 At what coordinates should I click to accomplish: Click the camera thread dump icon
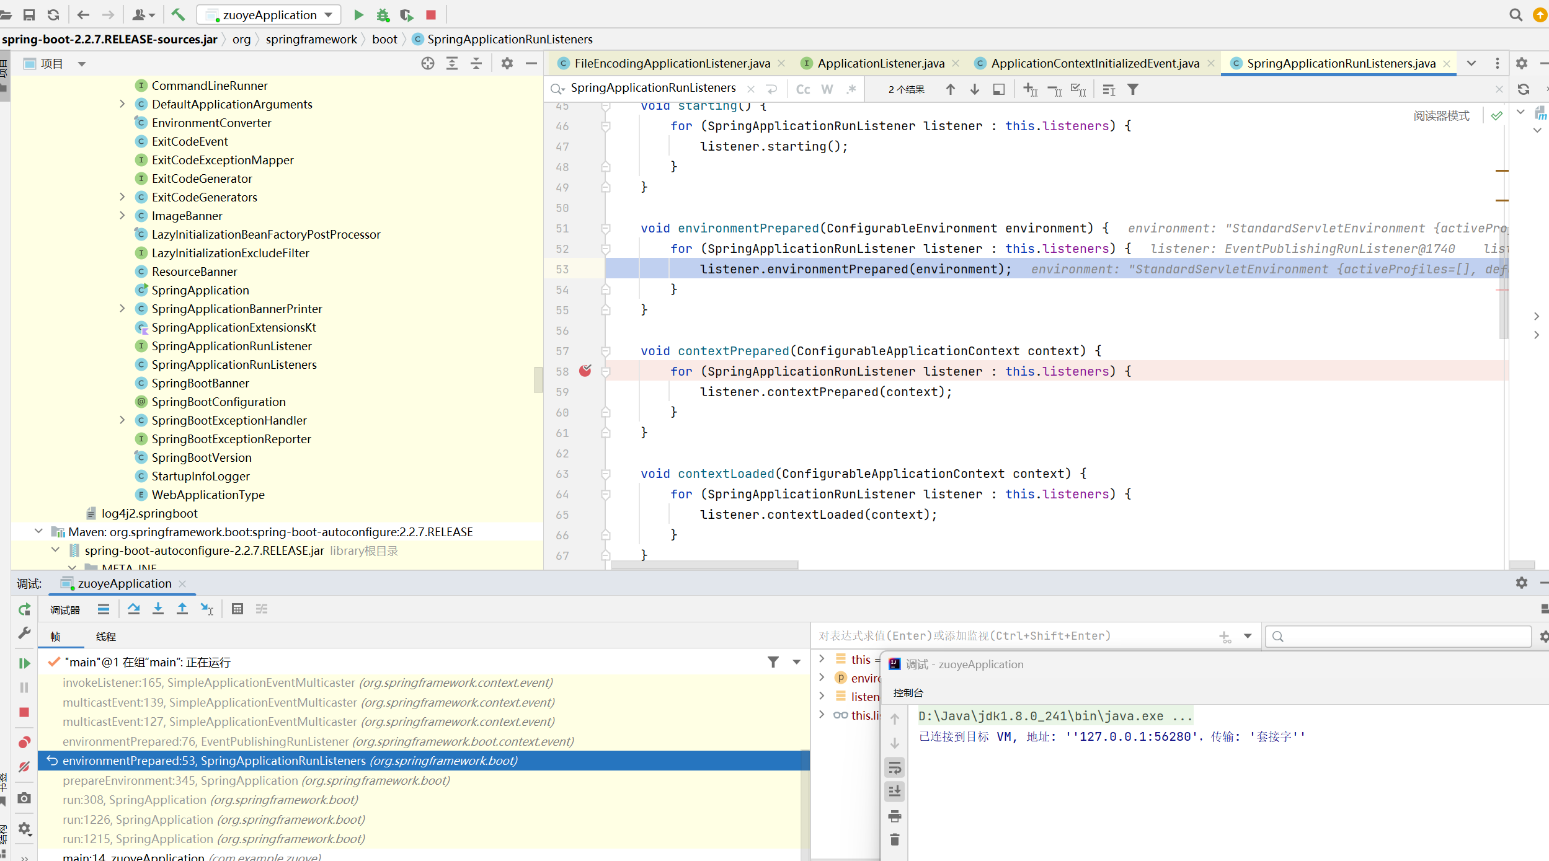click(24, 798)
